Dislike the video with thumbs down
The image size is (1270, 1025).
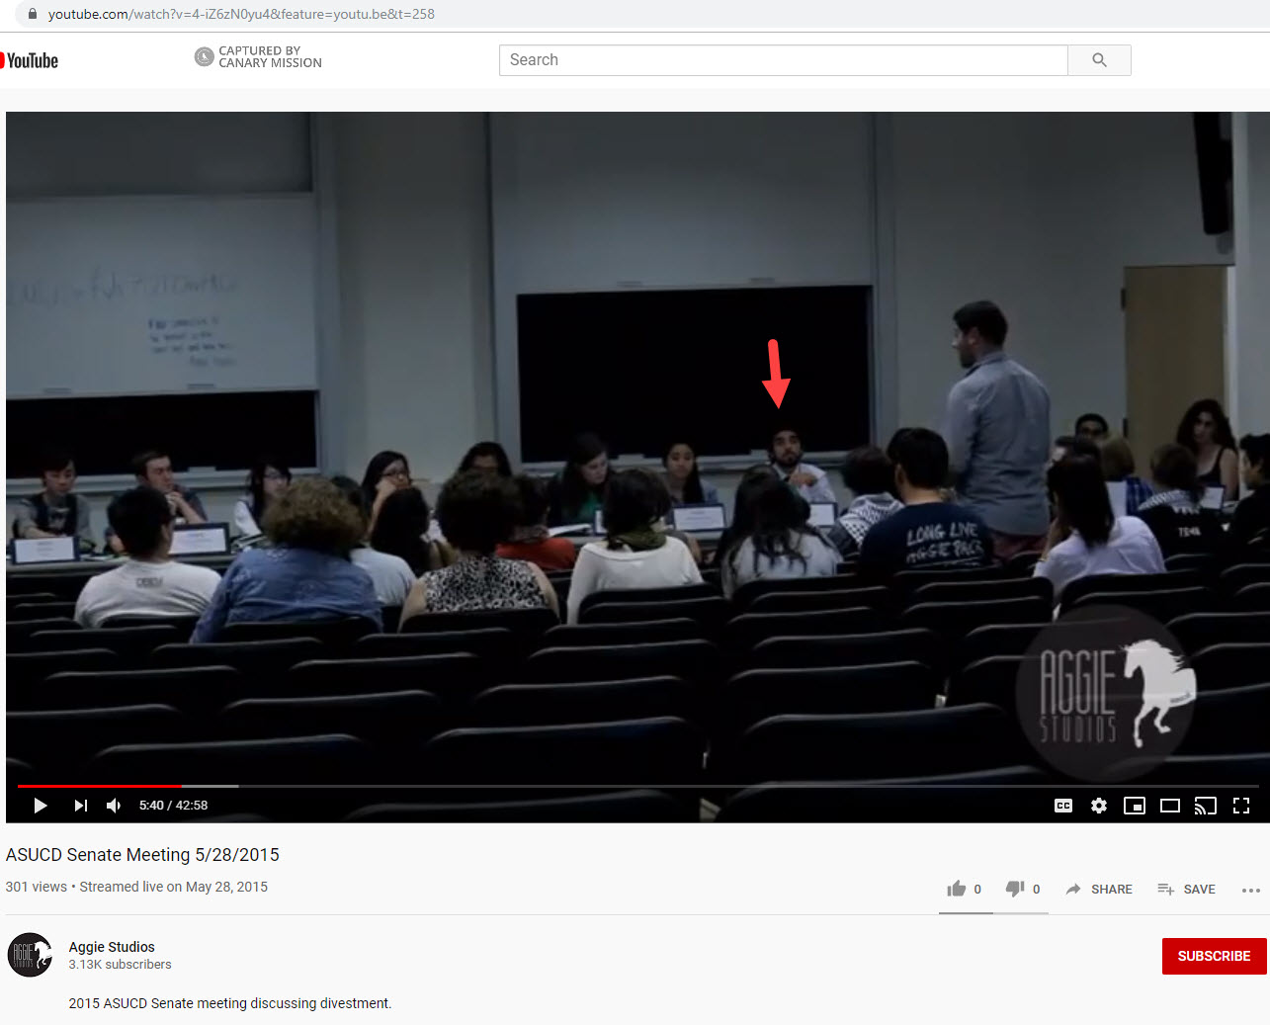coord(1015,889)
